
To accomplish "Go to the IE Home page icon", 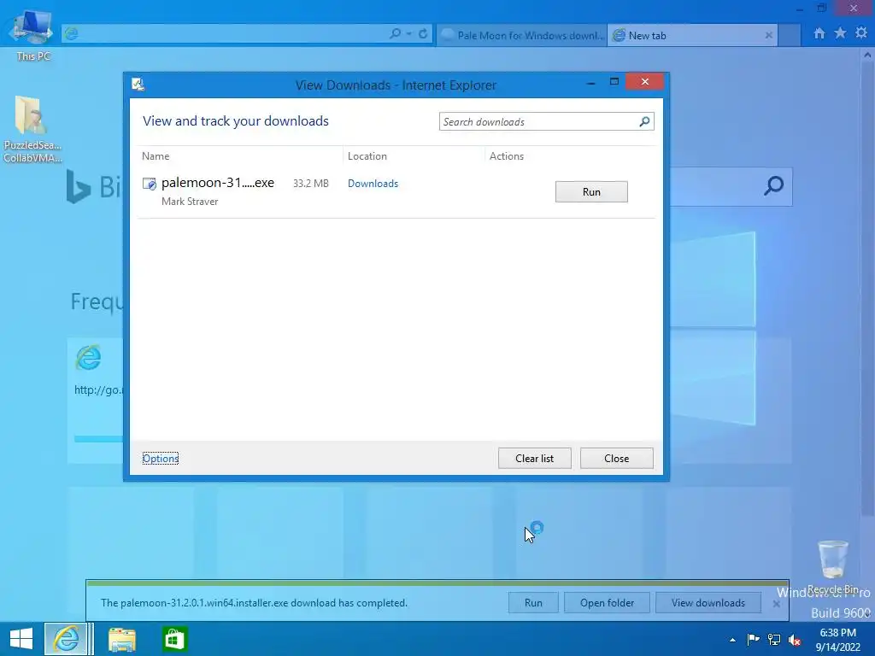I will (819, 33).
